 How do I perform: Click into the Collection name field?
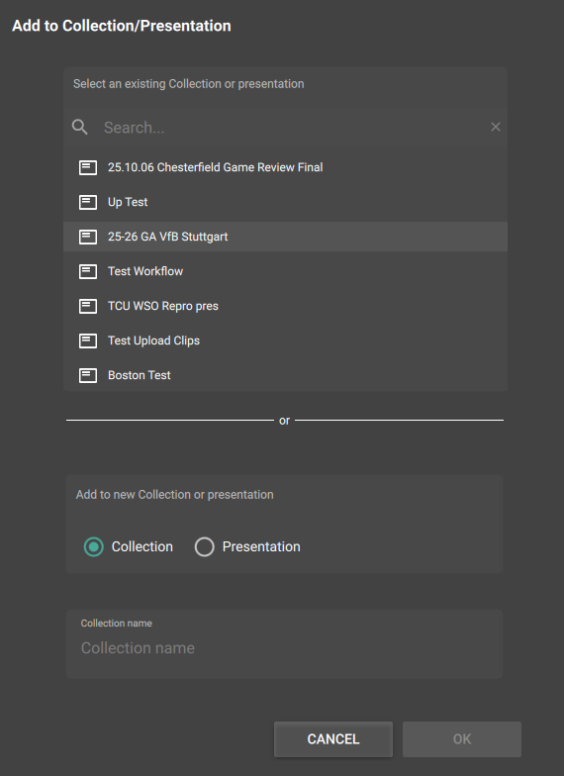(285, 643)
